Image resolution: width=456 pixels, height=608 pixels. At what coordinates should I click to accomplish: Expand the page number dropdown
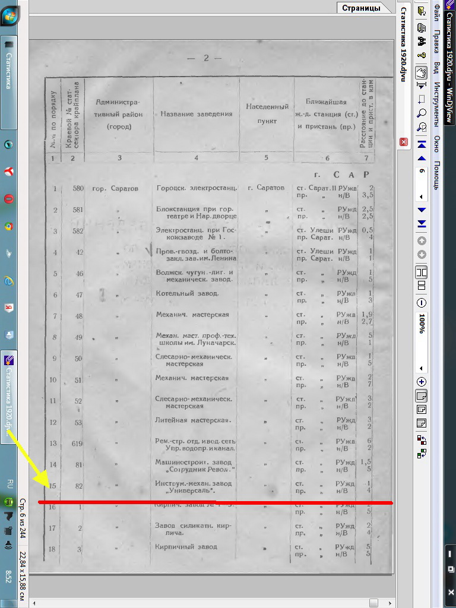(x=422, y=197)
